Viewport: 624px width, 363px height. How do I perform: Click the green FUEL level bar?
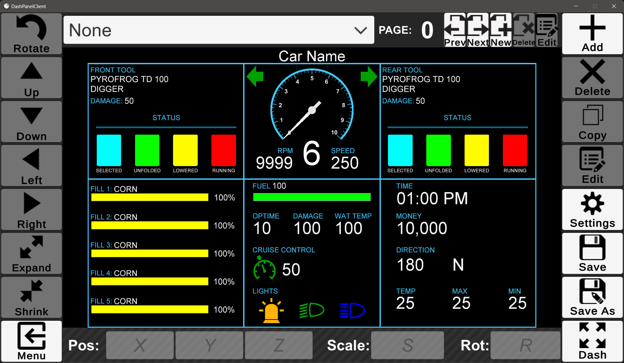click(311, 197)
